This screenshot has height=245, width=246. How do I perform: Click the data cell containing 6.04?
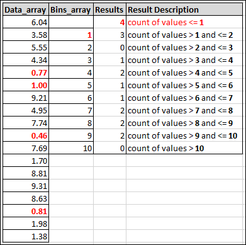click(x=26, y=22)
